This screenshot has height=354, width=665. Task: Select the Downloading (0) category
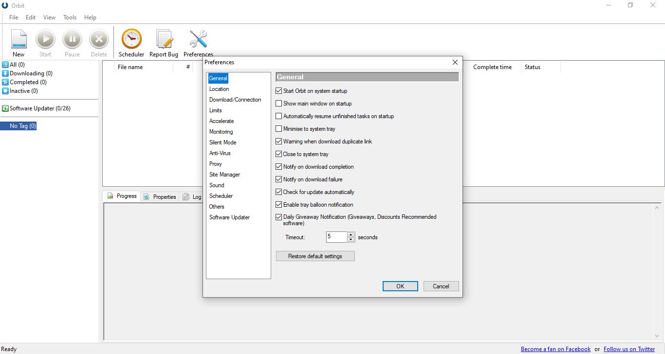tap(27, 73)
